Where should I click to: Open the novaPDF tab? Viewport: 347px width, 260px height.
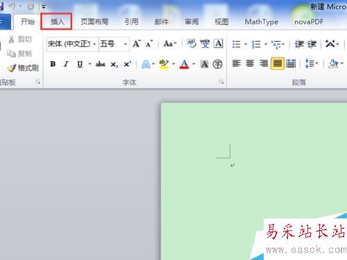click(x=309, y=21)
